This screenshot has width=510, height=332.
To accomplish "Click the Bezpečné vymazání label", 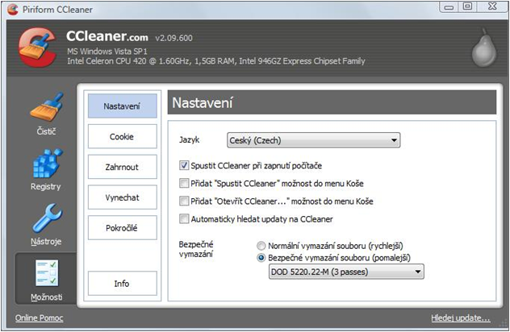I will tap(196, 249).
